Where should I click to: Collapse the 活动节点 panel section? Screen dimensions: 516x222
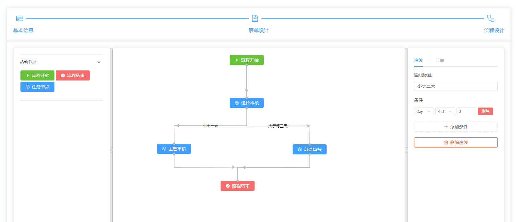pyautogui.click(x=99, y=62)
